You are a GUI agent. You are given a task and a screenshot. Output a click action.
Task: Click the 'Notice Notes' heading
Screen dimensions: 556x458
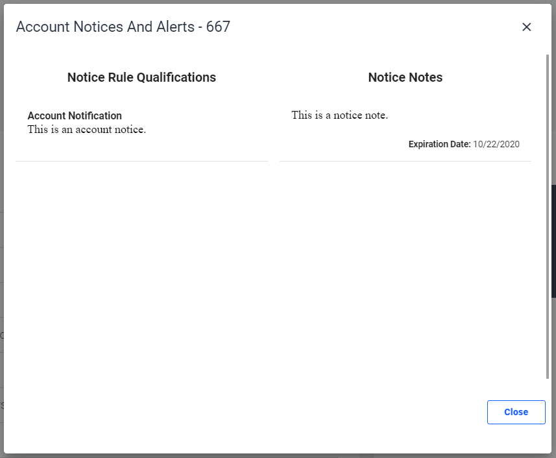tap(405, 77)
